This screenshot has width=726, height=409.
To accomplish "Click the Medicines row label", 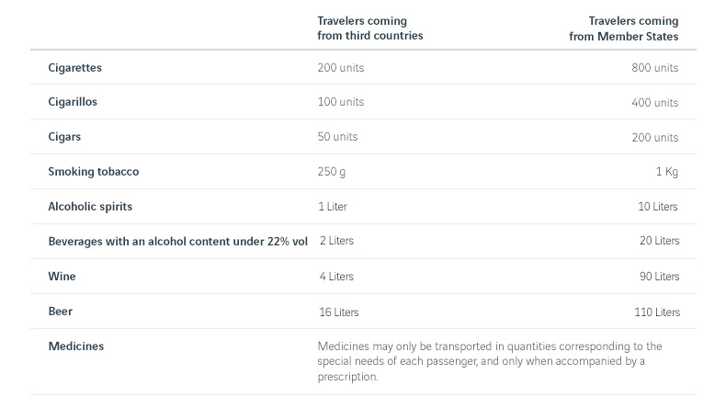I will click(75, 347).
